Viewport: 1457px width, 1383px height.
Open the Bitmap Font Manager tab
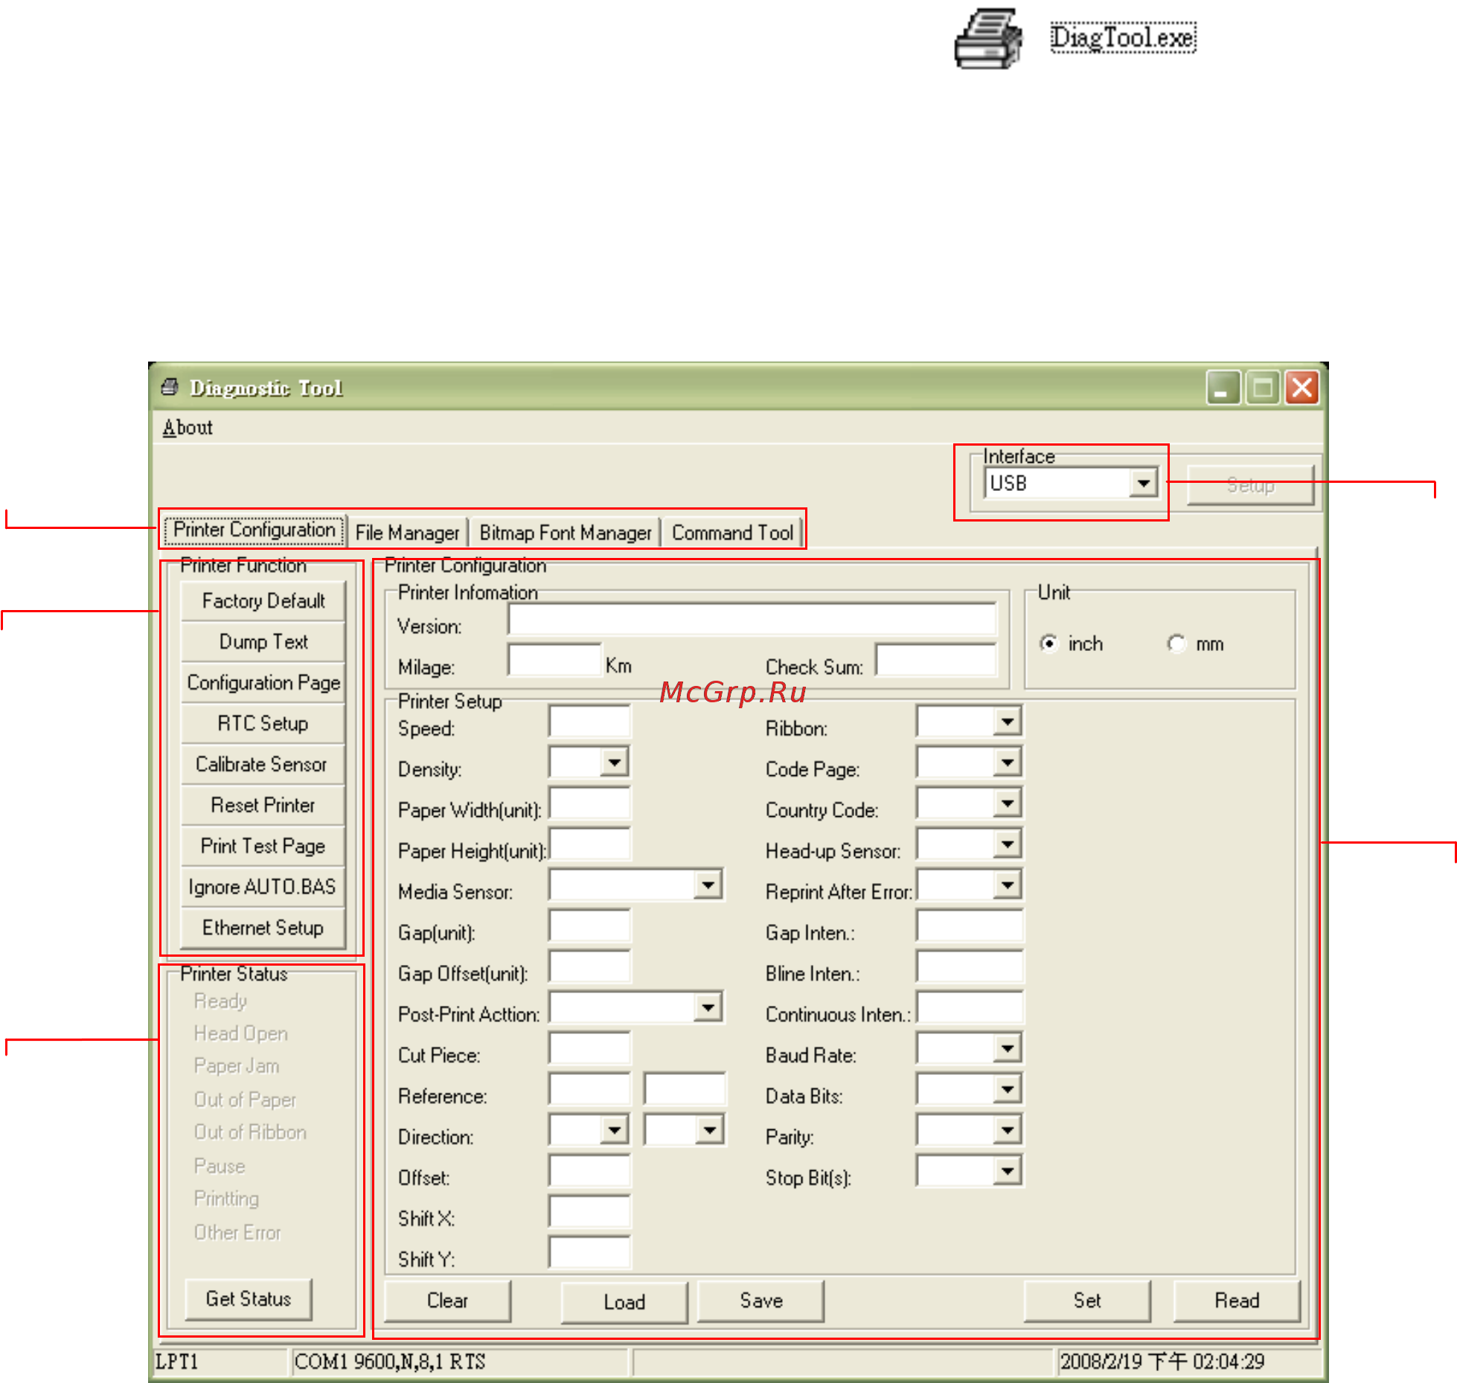tap(565, 533)
